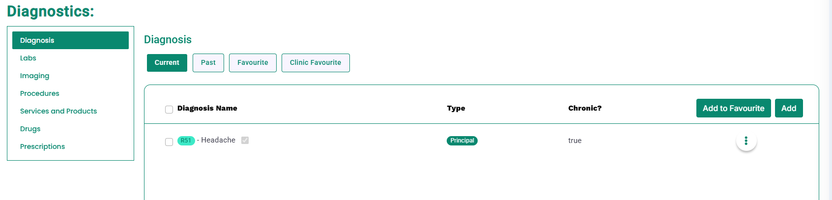Open the Clinic Favourite tab
Viewport: 832px width, 200px height.
316,63
